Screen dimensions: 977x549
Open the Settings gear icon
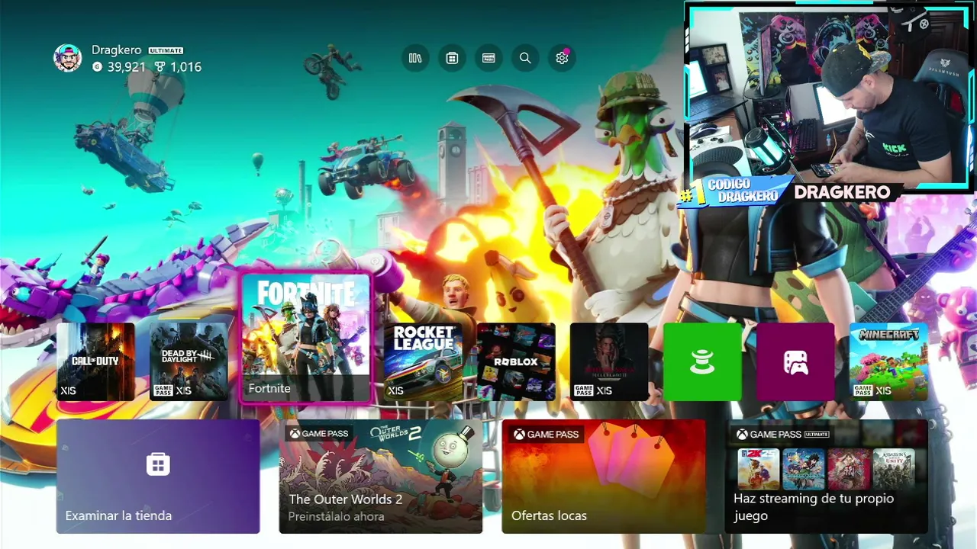pos(562,58)
